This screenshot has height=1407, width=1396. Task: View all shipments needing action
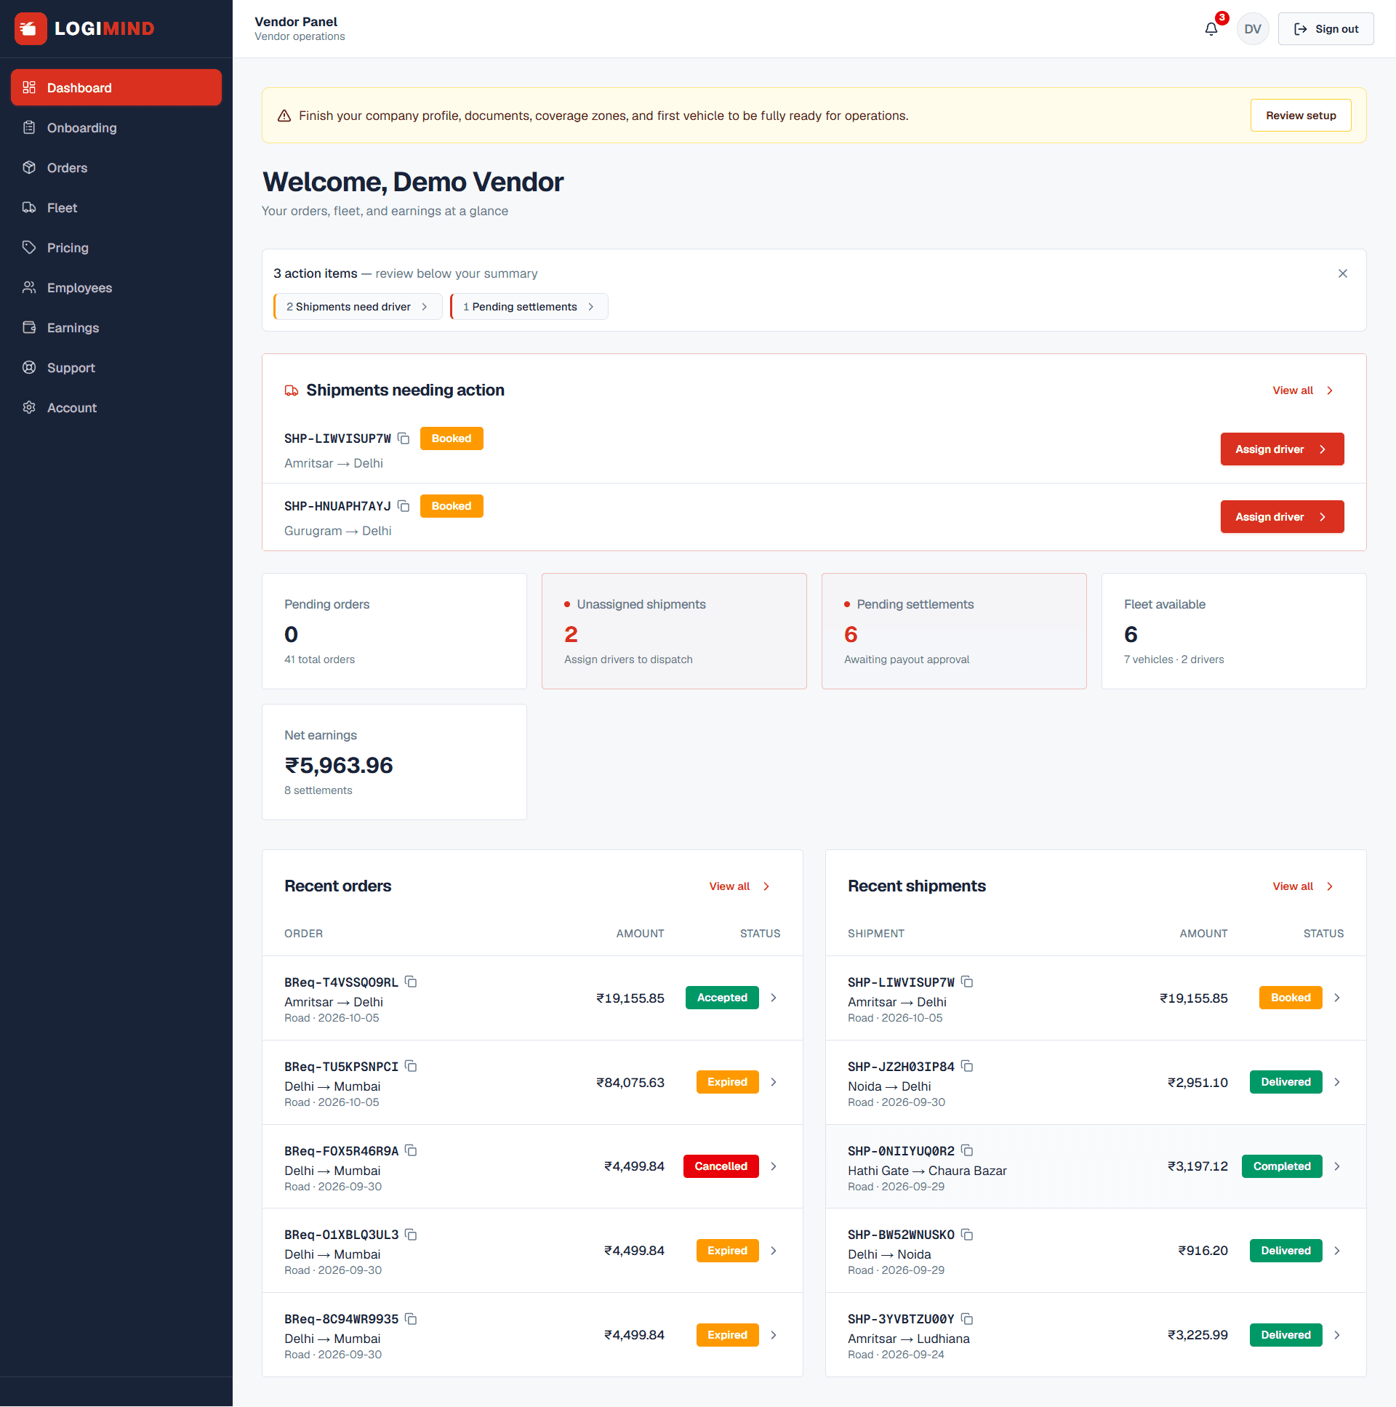[1302, 390]
